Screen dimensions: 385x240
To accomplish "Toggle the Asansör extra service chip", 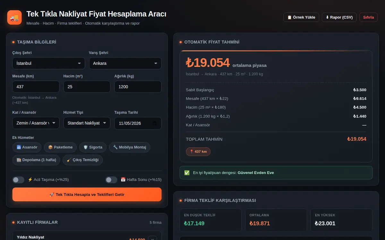I will tap(27, 147).
